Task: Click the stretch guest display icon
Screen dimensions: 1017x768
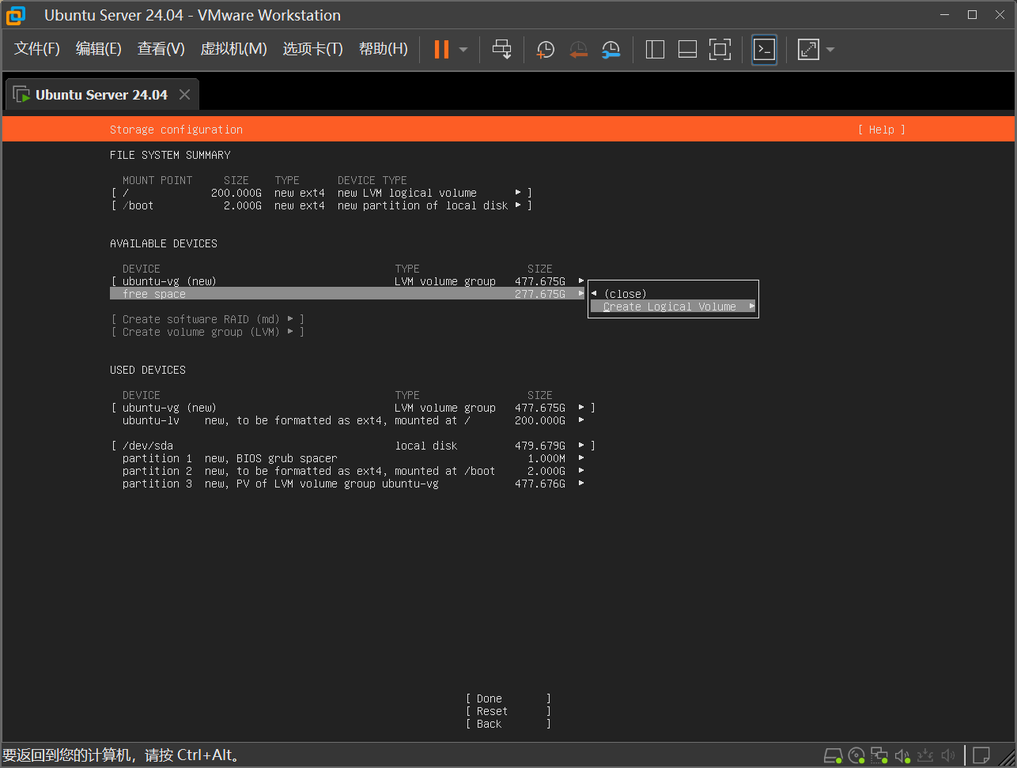Action: coord(808,50)
